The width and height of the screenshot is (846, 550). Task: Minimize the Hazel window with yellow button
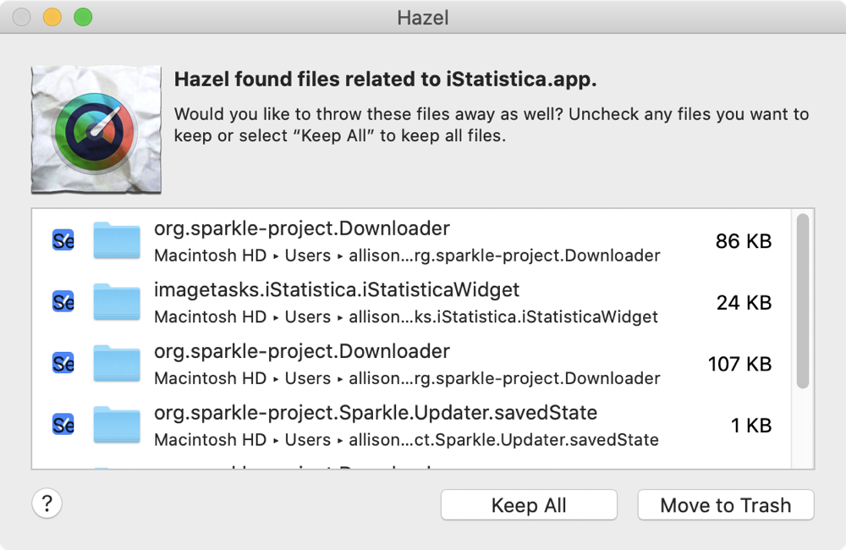(52, 17)
